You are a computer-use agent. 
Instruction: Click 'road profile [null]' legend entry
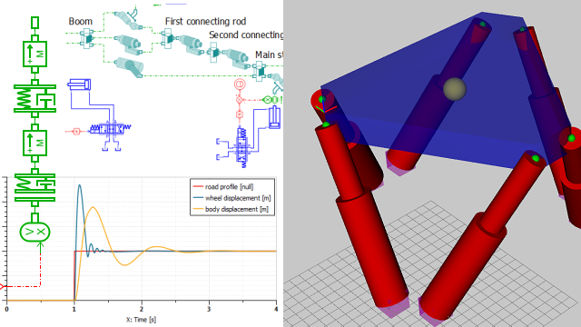tap(229, 187)
